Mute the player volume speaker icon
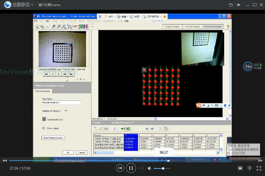This screenshot has height=176, width=265. point(149,168)
